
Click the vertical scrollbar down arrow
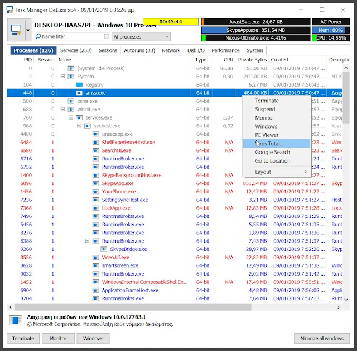(346, 300)
